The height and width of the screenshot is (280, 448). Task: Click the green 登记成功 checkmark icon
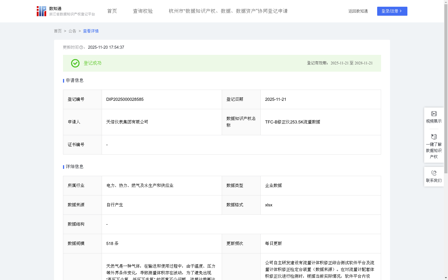click(75, 63)
